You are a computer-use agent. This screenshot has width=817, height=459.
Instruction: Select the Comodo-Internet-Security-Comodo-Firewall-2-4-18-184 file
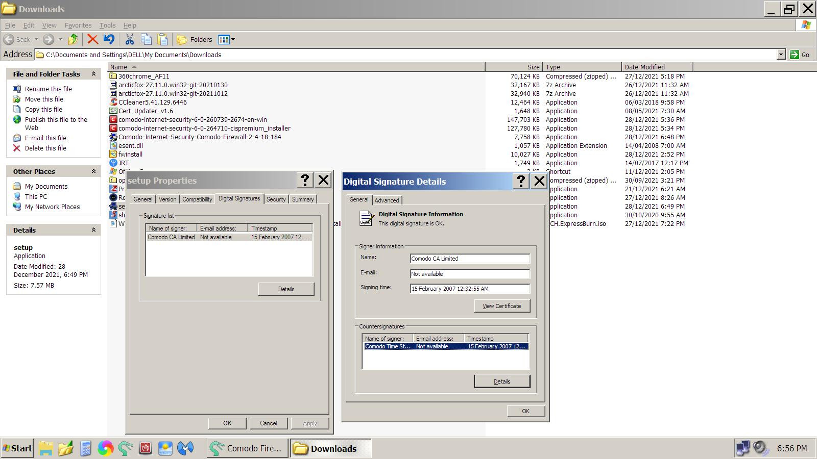(x=200, y=137)
